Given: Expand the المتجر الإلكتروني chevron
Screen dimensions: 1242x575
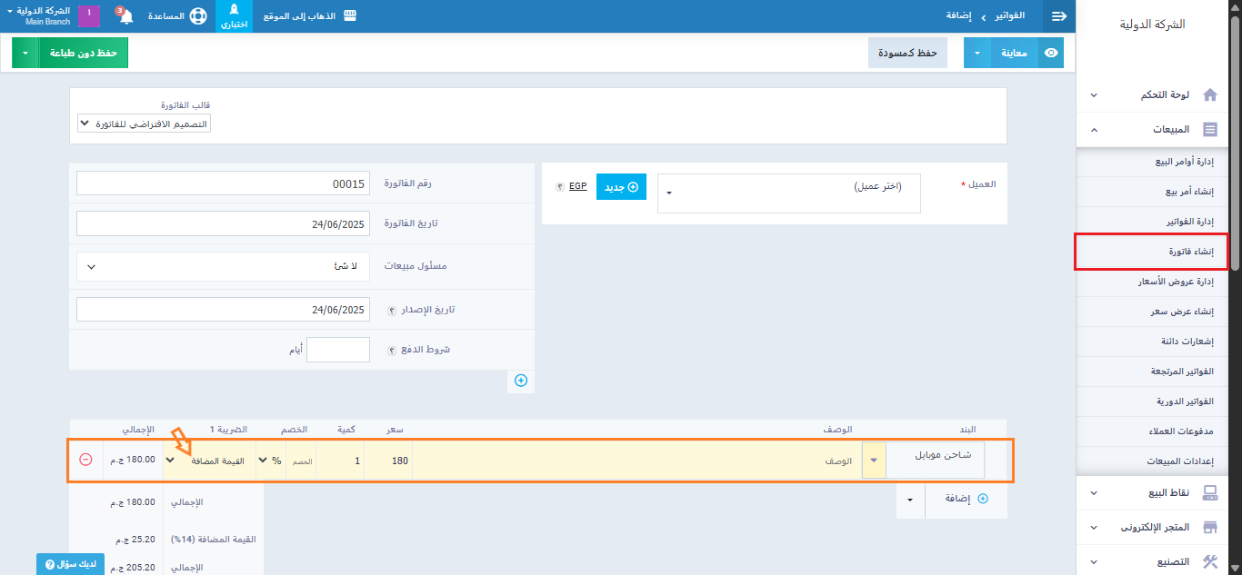Looking at the screenshot, I should pyautogui.click(x=1094, y=528).
